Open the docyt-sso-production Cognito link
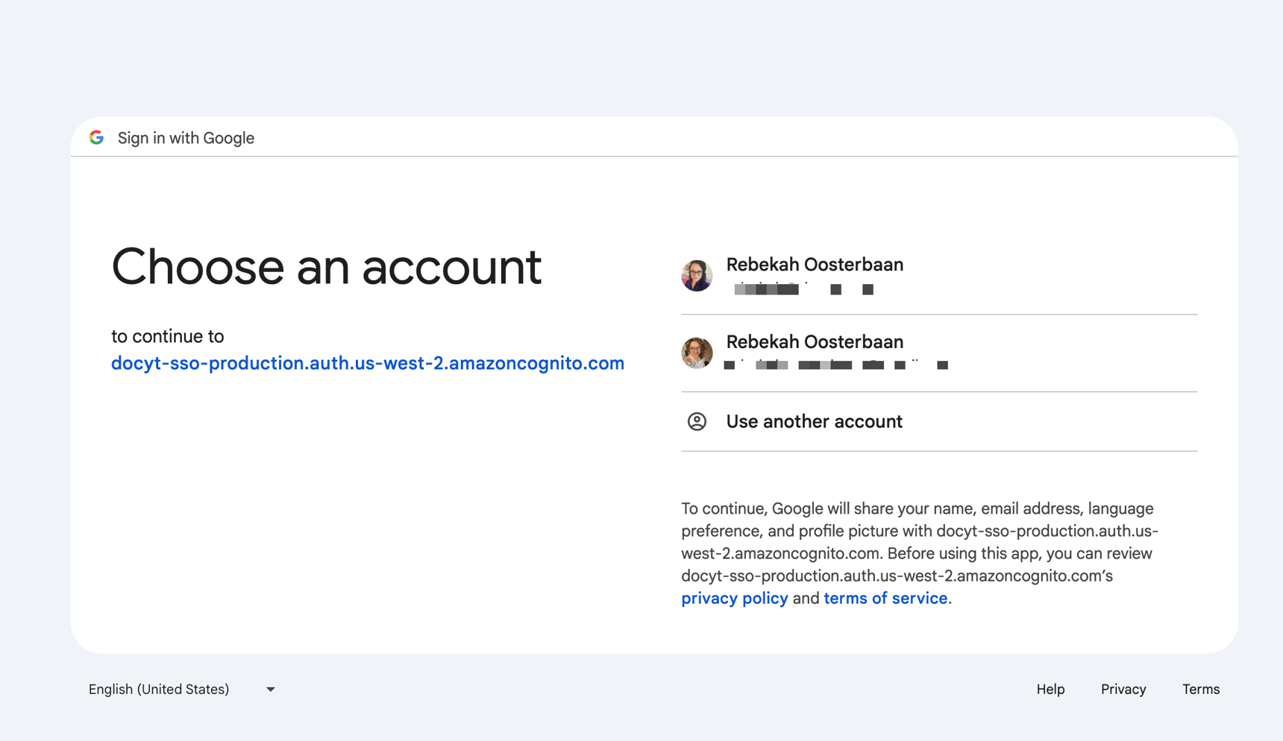This screenshot has width=1283, height=741. [367, 363]
